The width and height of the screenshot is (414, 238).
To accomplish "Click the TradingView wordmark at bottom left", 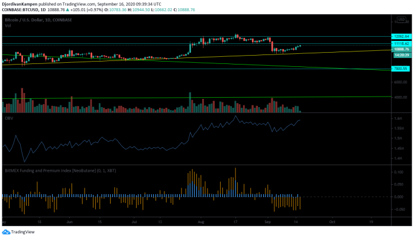I will tap(22, 232).
